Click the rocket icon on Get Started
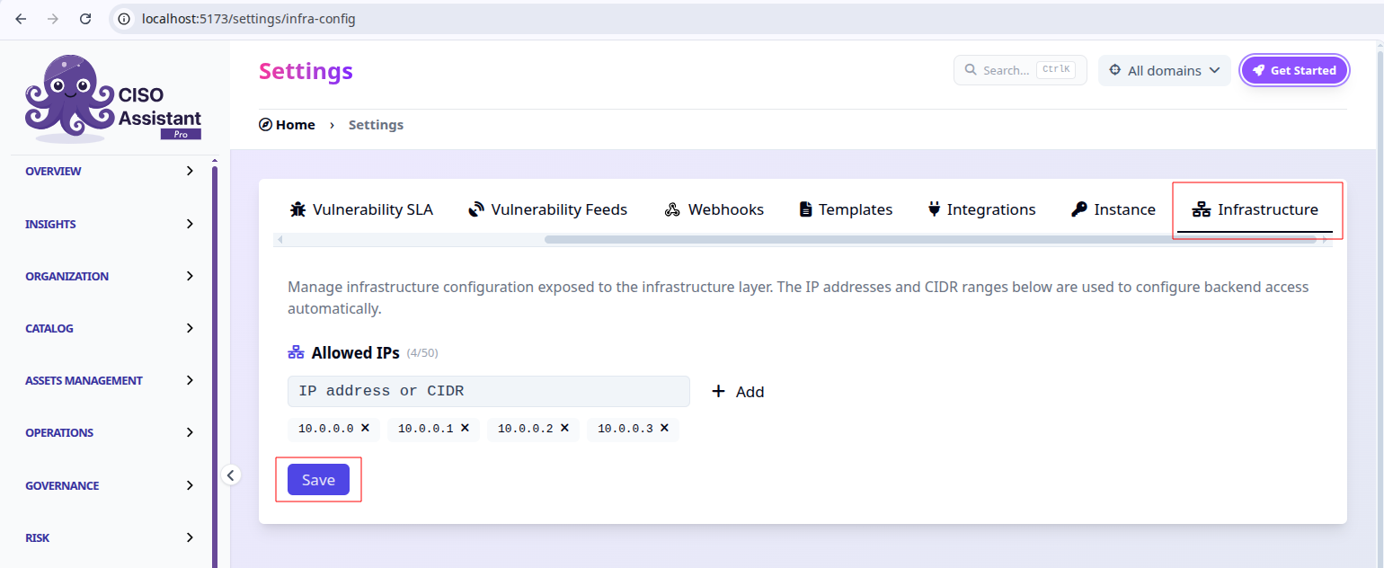1384x568 pixels. [1259, 70]
